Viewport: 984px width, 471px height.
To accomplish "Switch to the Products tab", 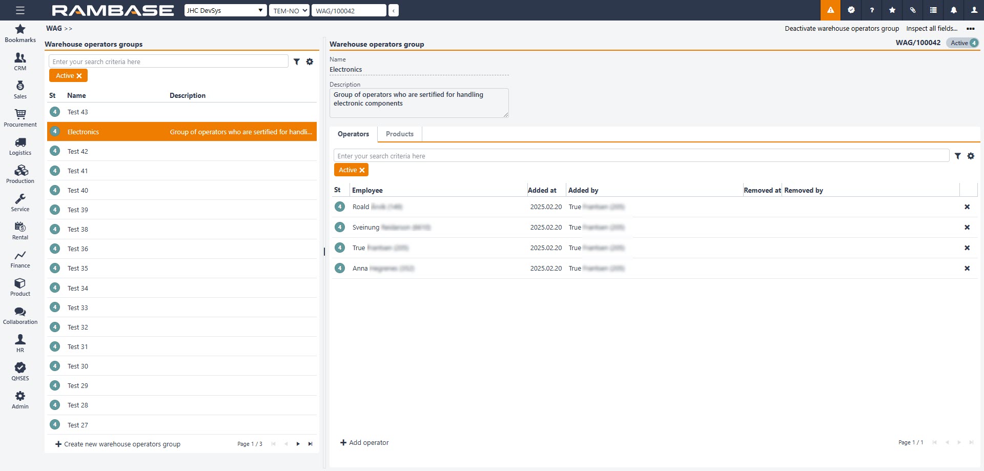I will (399, 134).
